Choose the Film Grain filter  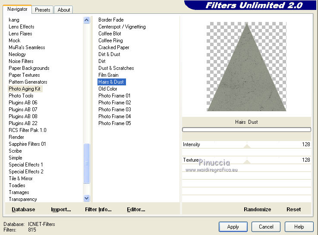pyautogui.click(x=108, y=75)
